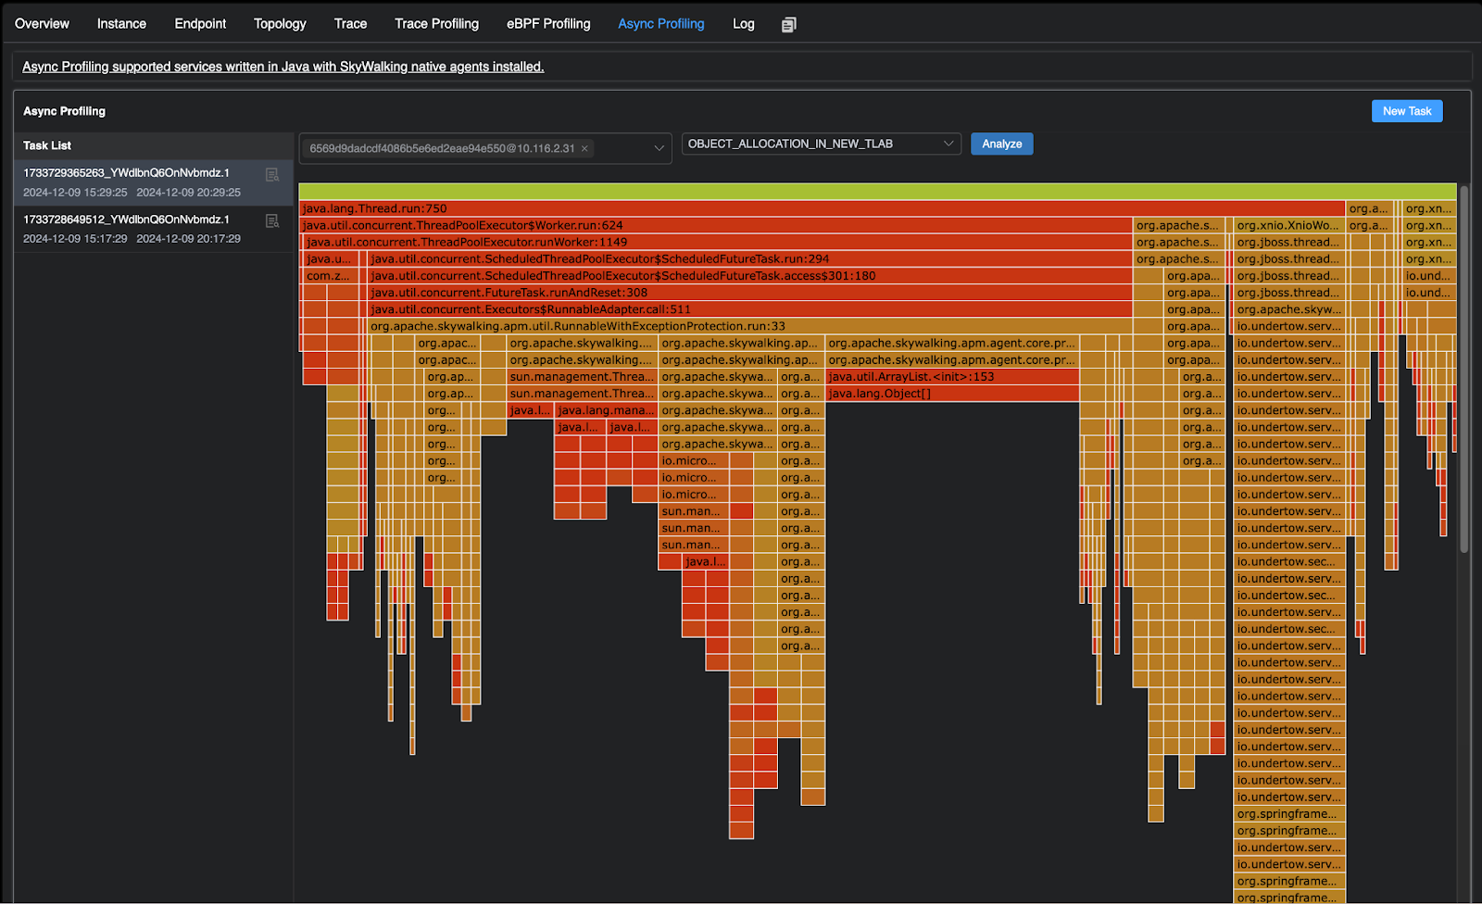Open the Trace Profiling tab
Screen dimensions: 1482x904
[x=436, y=24]
